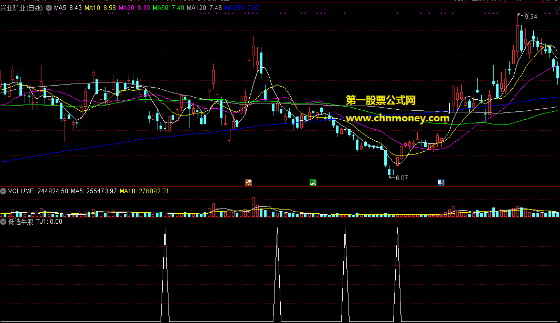Select the green MA60: 7.40 label
This screenshot has height=323, width=560.
click(168, 8)
